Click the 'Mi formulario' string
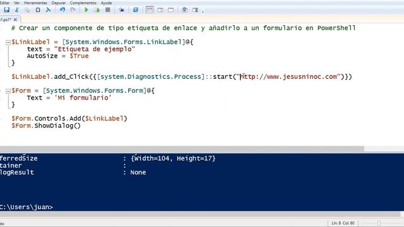 click(x=83, y=98)
